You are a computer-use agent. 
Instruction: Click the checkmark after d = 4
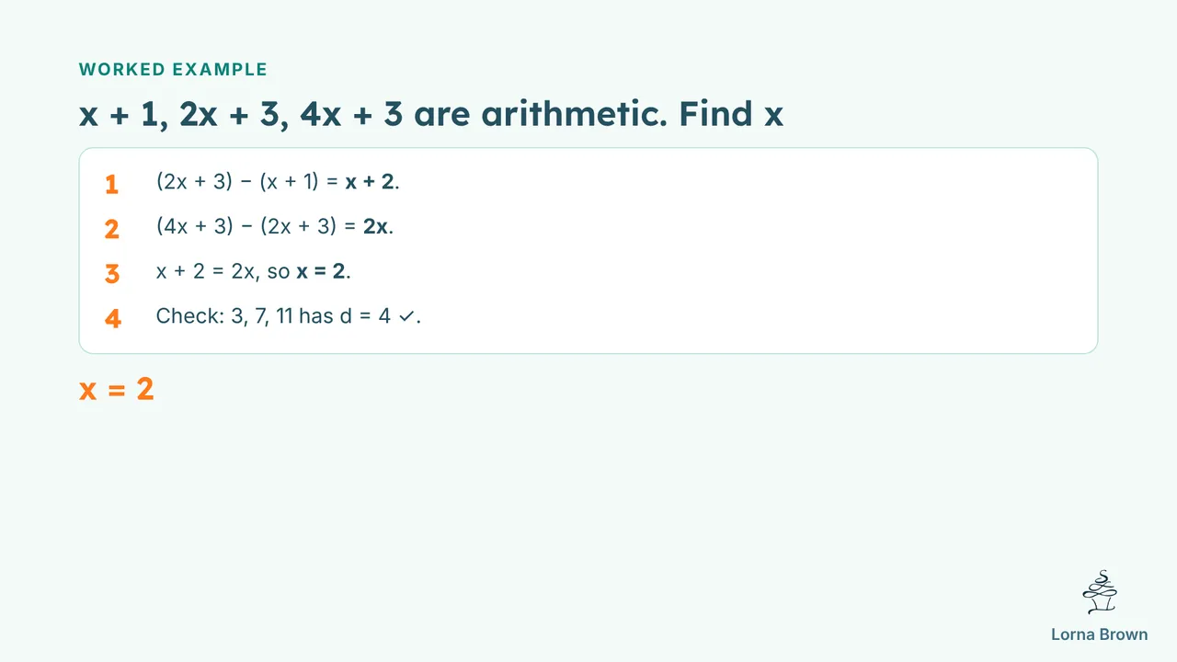point(406,317)
